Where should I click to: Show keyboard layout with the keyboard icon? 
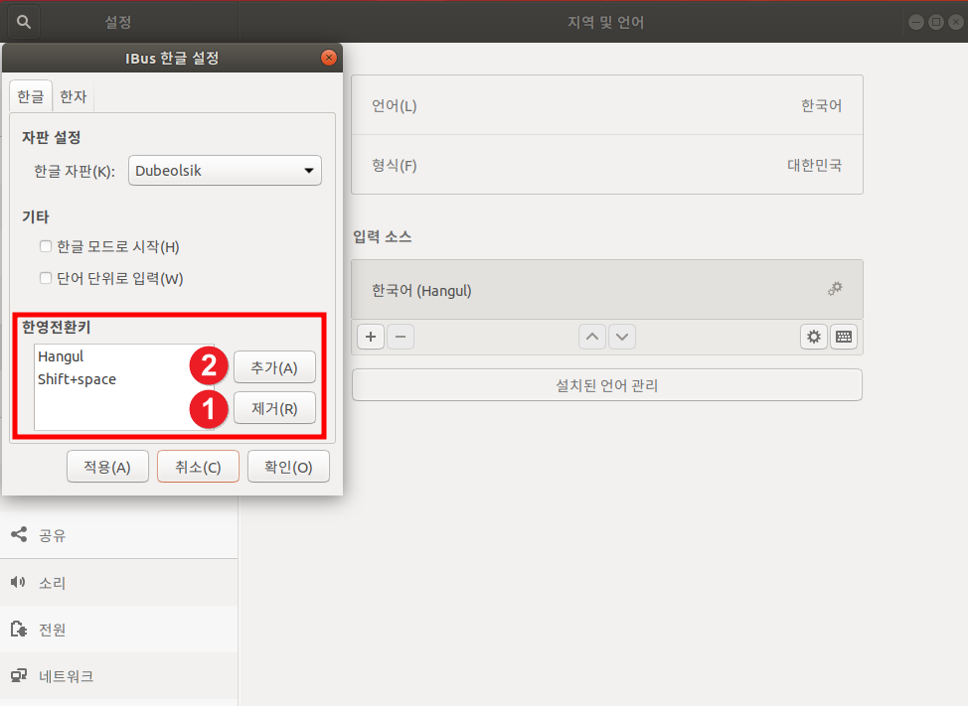[x=843, y=337]
